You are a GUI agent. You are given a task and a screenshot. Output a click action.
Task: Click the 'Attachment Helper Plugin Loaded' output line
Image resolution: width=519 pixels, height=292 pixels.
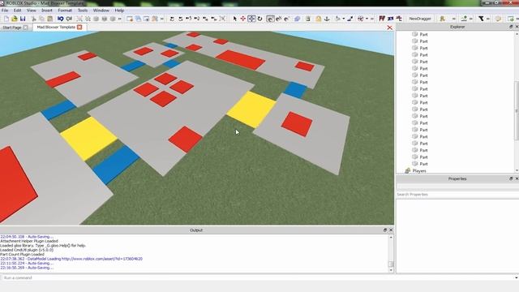coord(29,241)
